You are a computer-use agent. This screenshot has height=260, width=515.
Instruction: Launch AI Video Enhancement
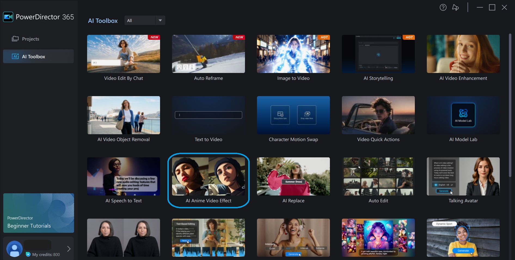pyautogui.click(x=463, y=54)
